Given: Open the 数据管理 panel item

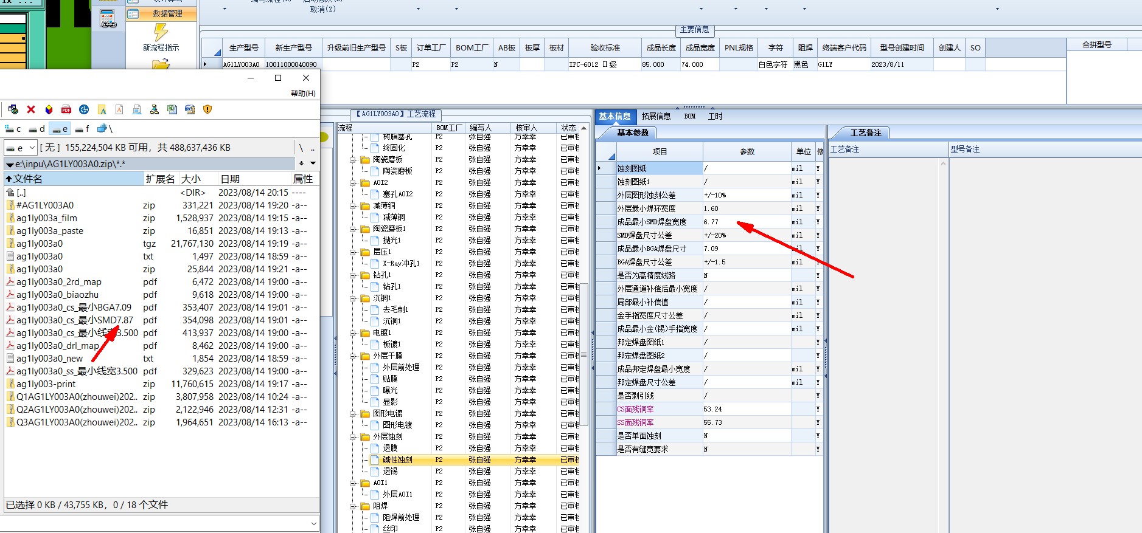Looking at the screenshot, I should click(x=161, y=13).
